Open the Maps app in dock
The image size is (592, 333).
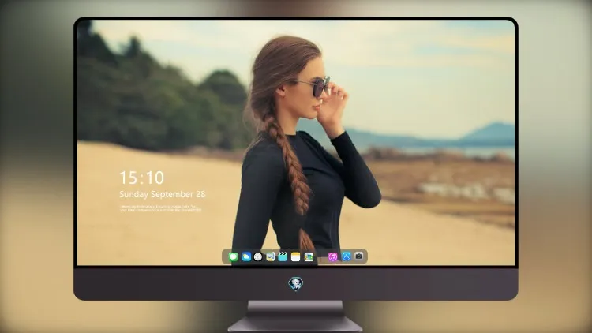[271, 256]
